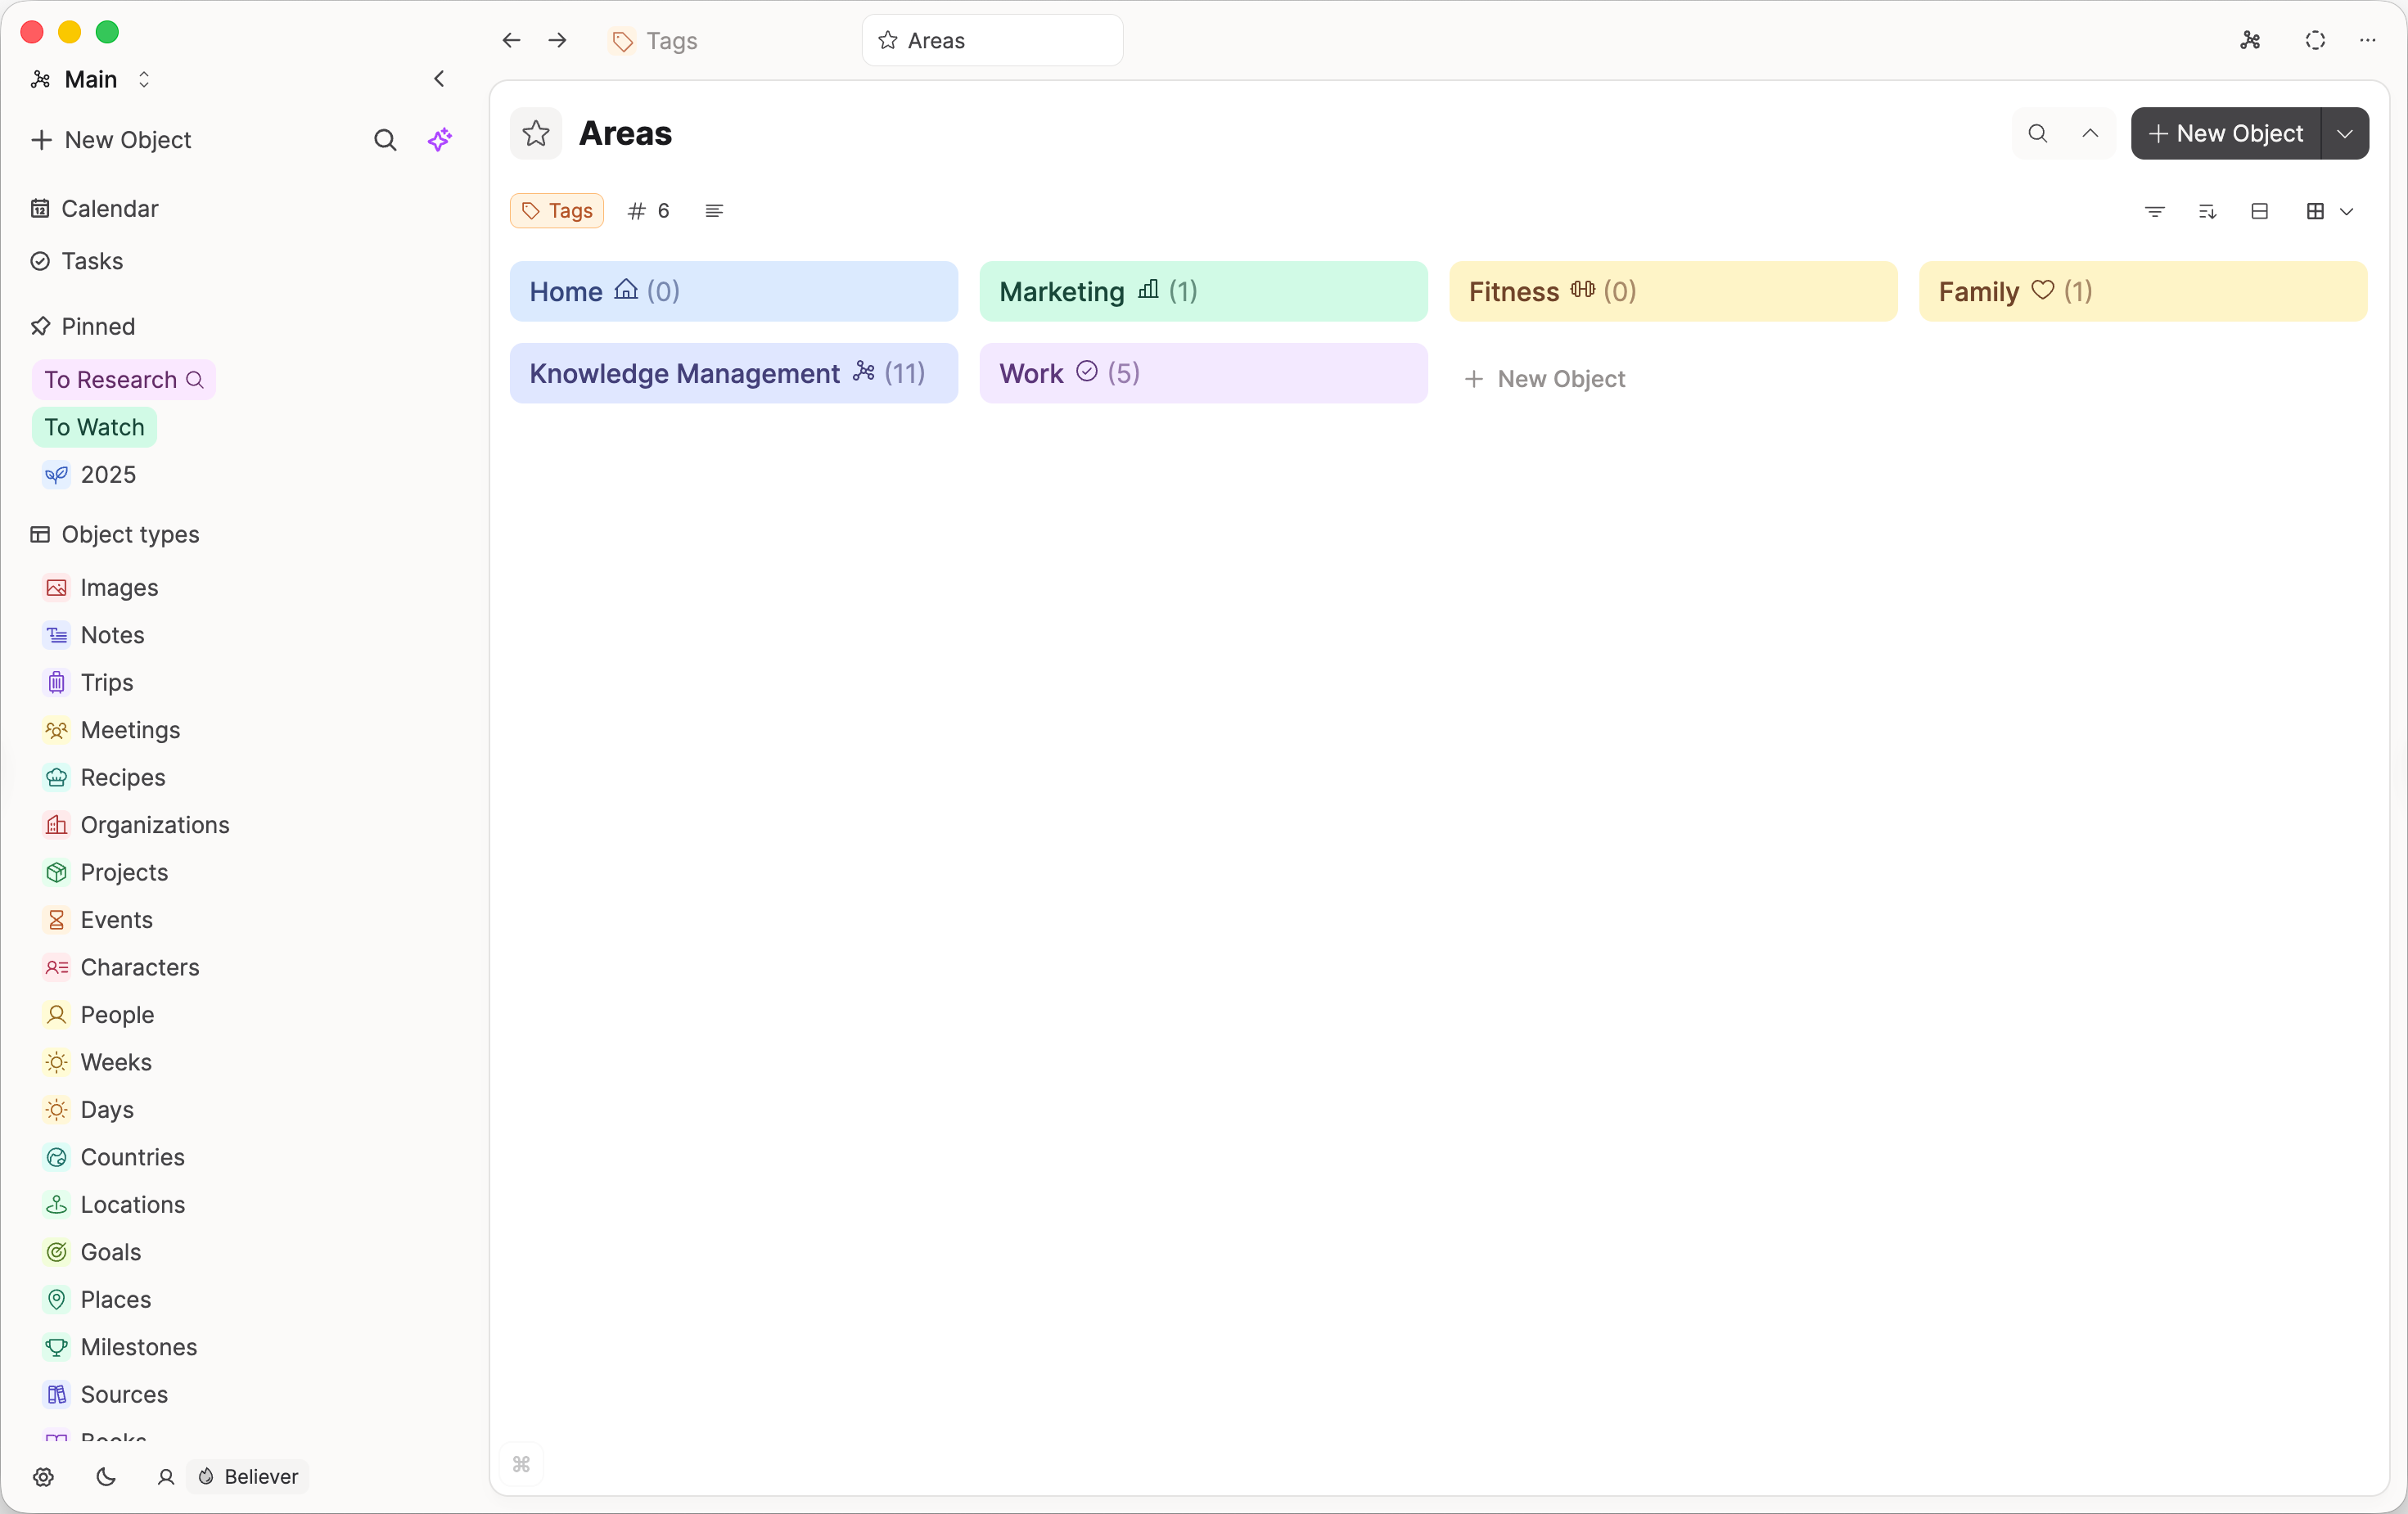Click the command palette icon at bottom
The width and height of the screenshot is (2408, 1514).
pyautogui.click(x=521, y=1464)
